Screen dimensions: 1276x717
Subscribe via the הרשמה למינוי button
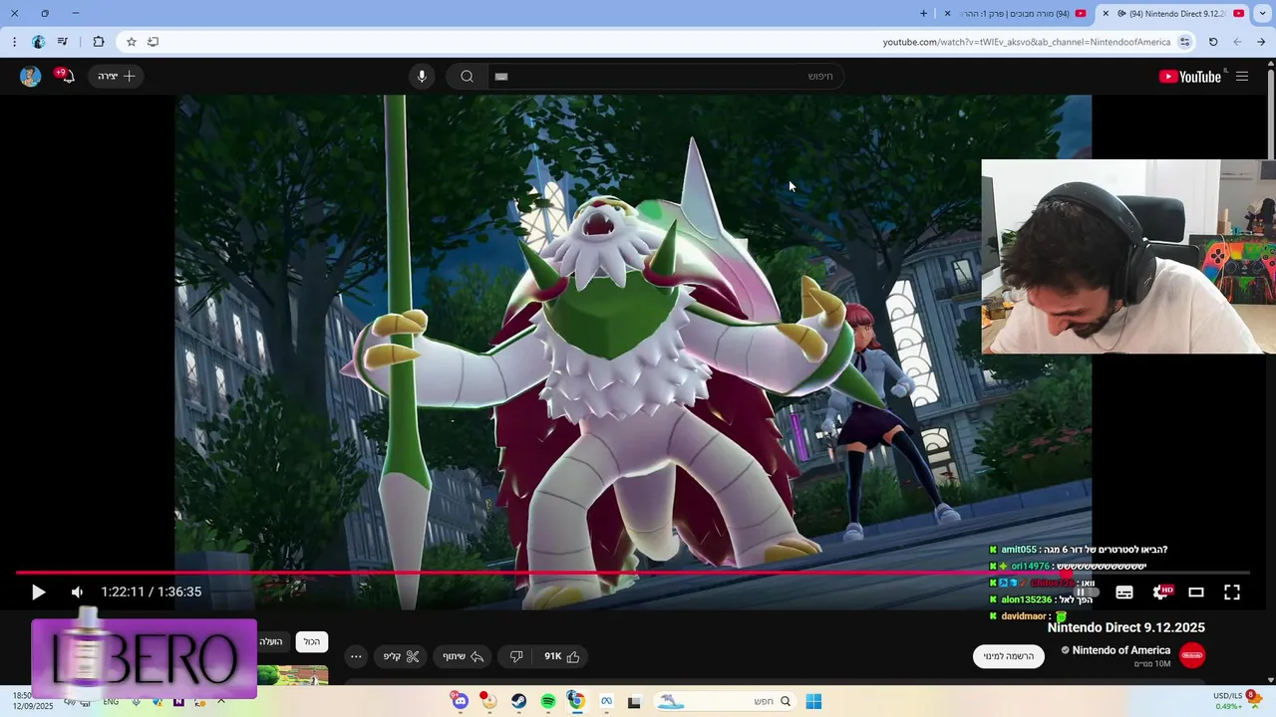coord(1008,656)
